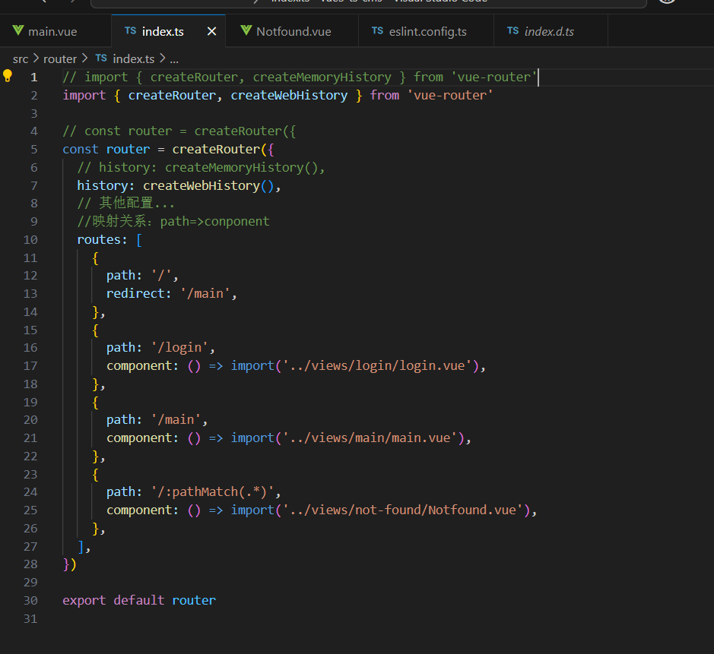Click router in export default statement
The image size is (714, 654).
[194, 600]
